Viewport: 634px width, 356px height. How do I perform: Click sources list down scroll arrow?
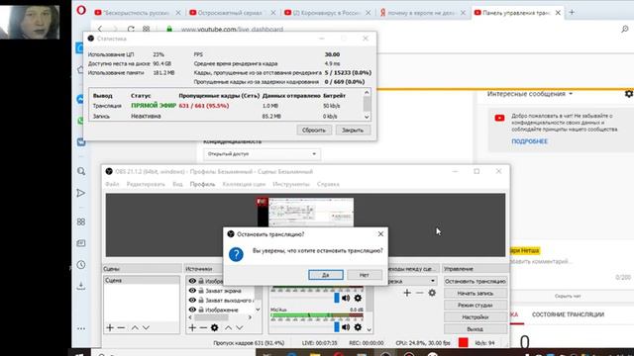[x=258, y=310]
